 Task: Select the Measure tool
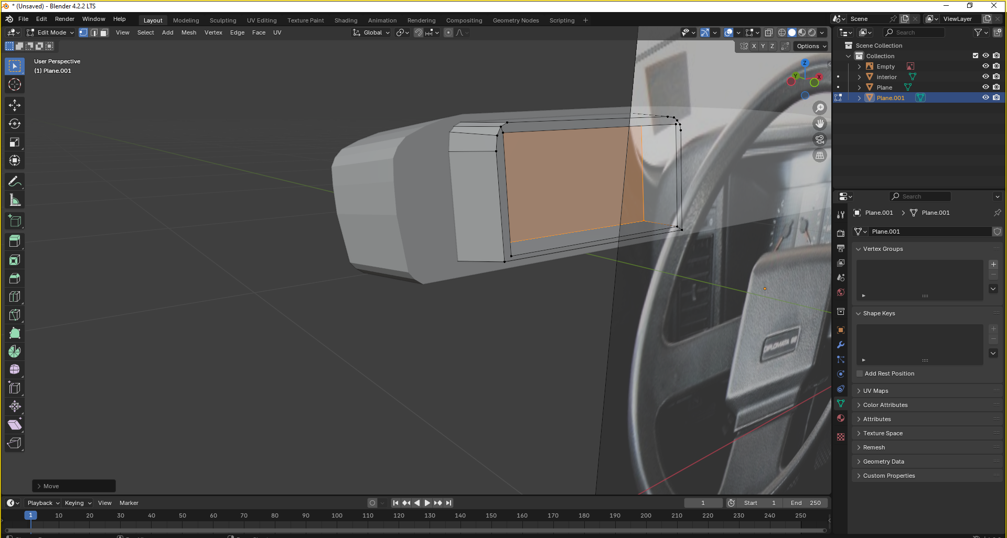[15, 200]
